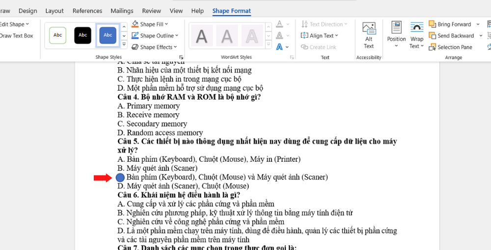Open the Mailings tab
491x250 pixels.
click(x=122, y=11)
